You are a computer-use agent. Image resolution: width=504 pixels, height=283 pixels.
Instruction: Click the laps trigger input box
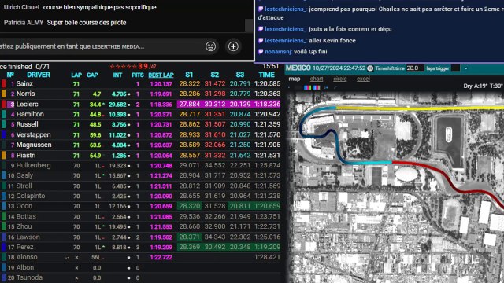click(456, 68)
